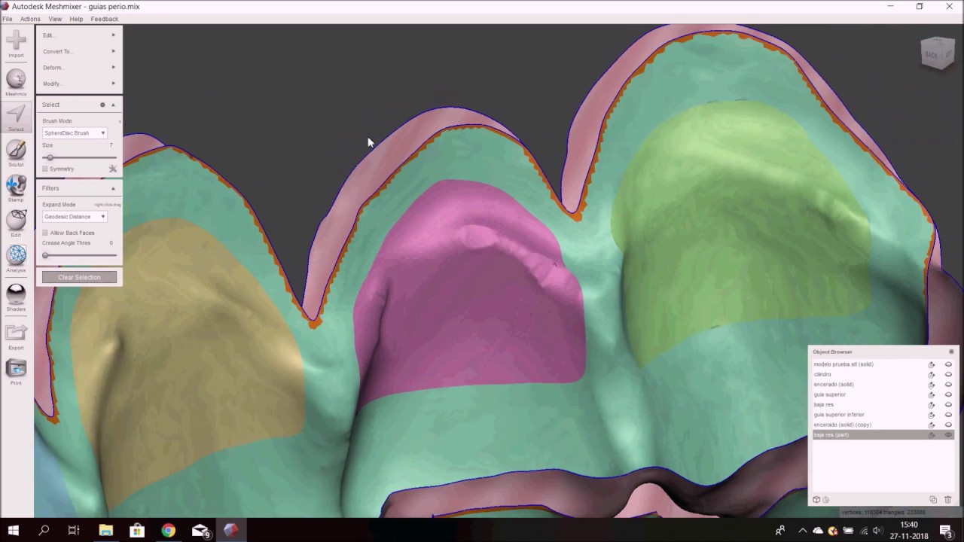
Task: Toggle visibility of encerado (solid) (copy)
Action: click(948, 425)
